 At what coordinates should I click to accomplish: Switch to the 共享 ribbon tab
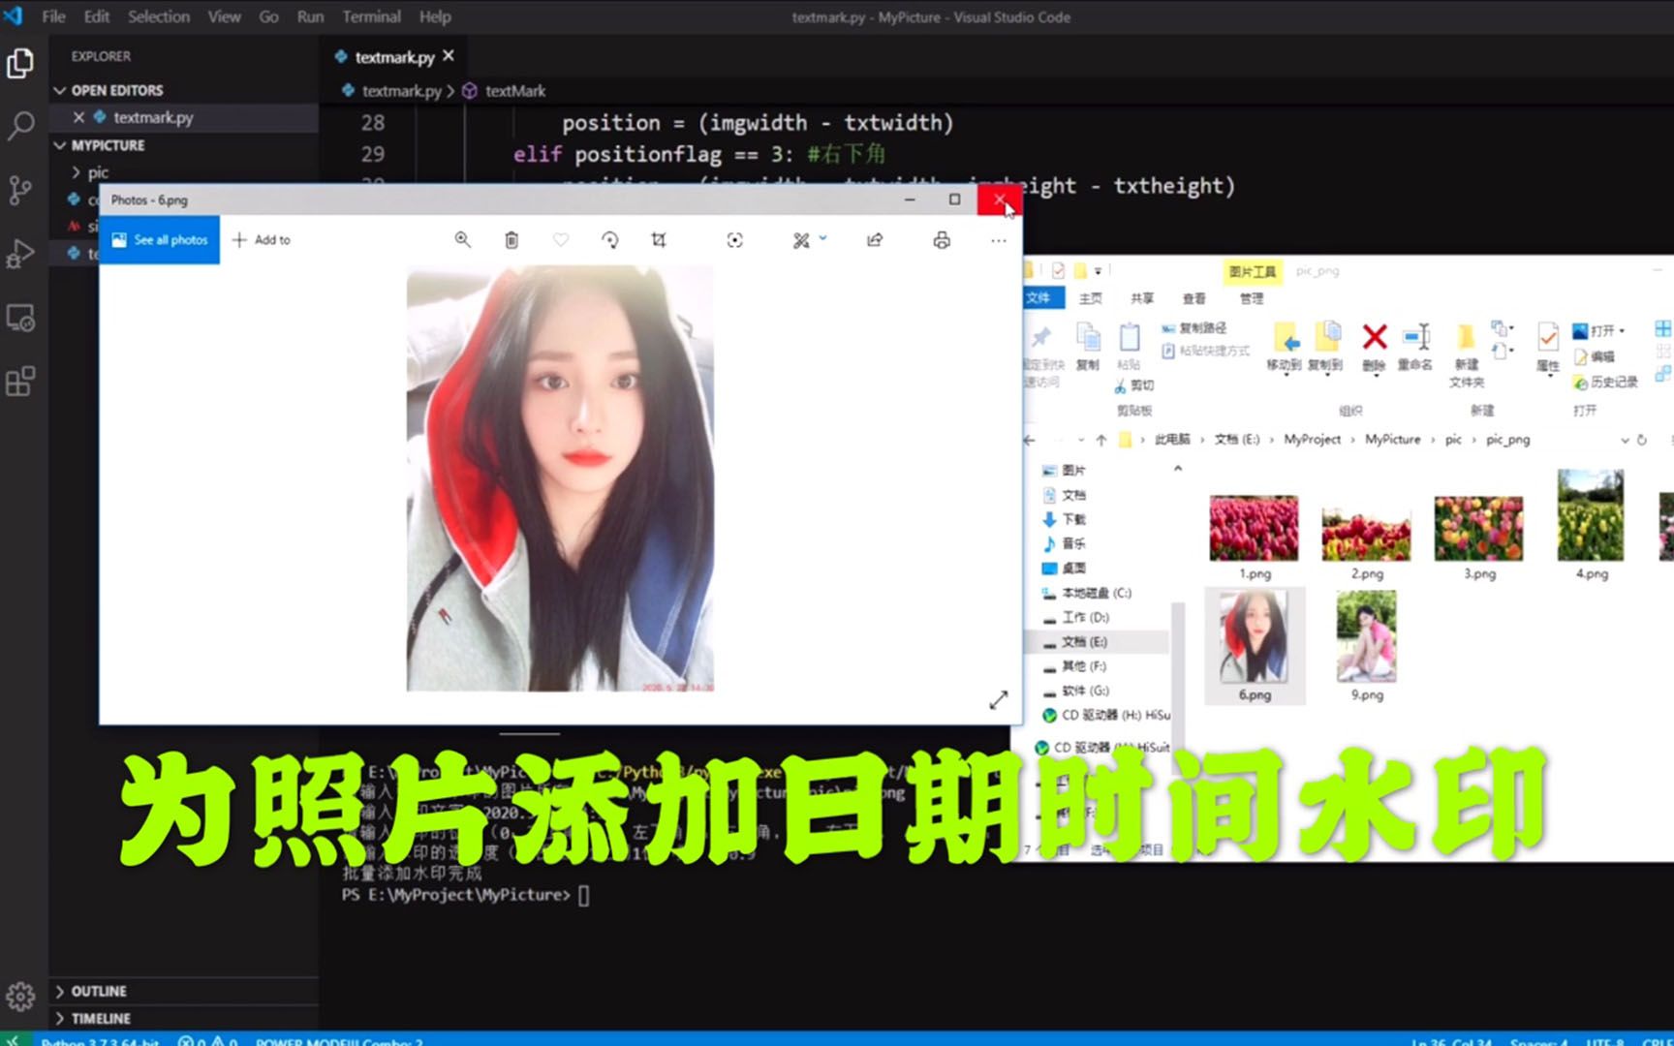click(1141, 298)
